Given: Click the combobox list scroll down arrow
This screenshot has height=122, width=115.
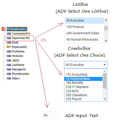Looking at the screenshot, I should click(x=105, y=99).
